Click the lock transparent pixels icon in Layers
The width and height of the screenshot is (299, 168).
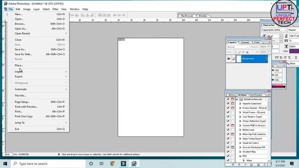click(x=235, y=52)
